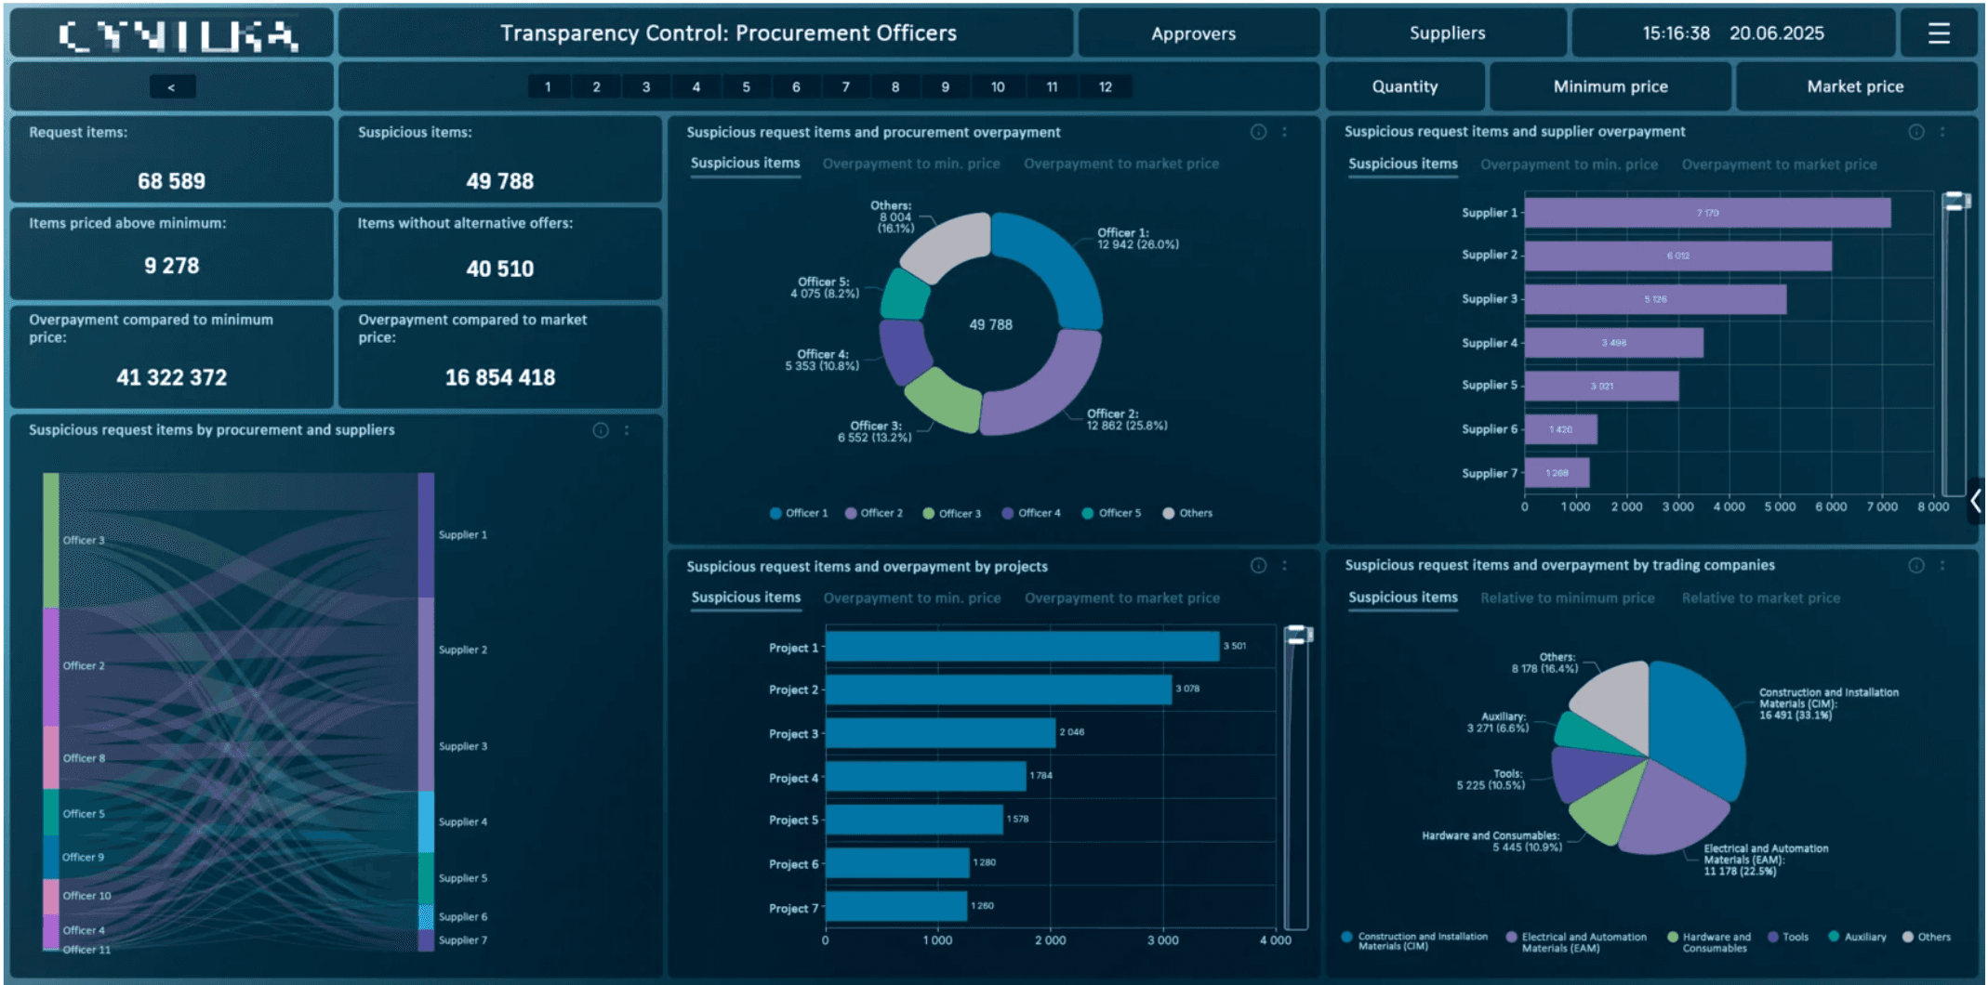This screenshot has width=1988, height=985.
Task: Select month 5 in the month selector
Action: click(746, 86)
